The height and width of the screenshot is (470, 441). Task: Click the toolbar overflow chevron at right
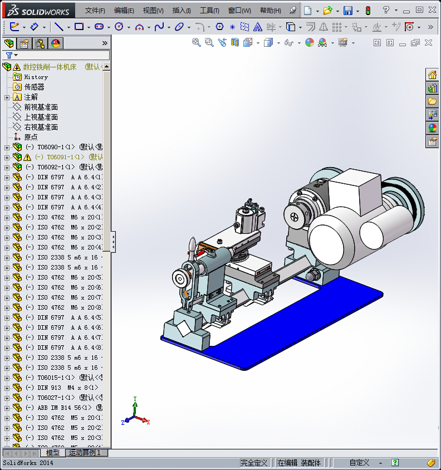coord(430,27)
